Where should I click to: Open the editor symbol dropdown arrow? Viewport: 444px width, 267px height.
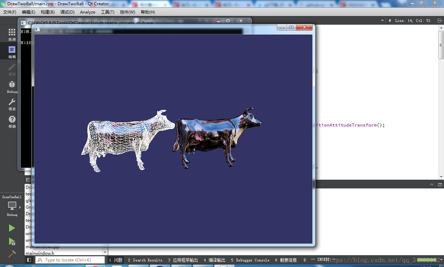click(x=382, y=20)
